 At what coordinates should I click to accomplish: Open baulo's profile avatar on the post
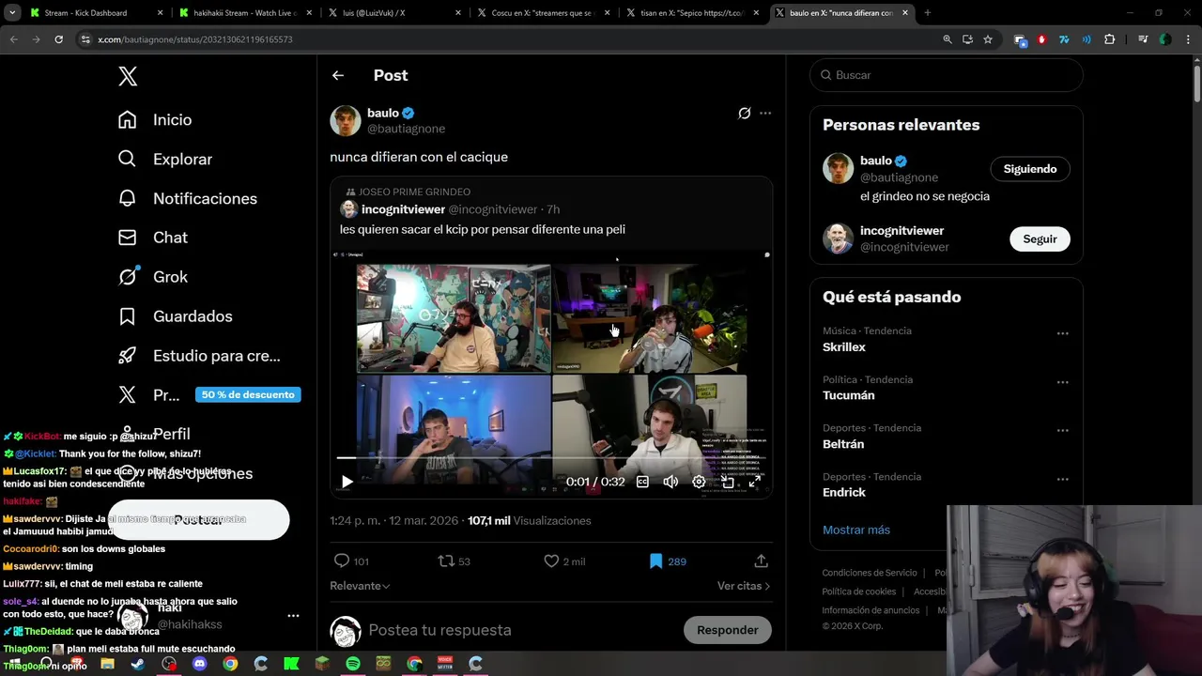[346, 120]
